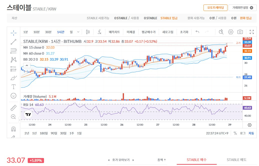The width and height of the screenshot is (259, 166).
Task: Collapse the indicator legend with the arrow
Action: pyautogui.click(x=27, y=65)
